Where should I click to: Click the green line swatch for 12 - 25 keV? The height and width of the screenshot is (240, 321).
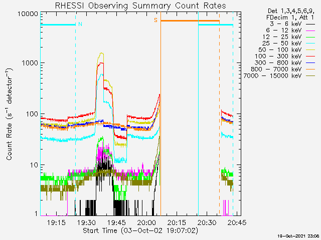(310, 37)
